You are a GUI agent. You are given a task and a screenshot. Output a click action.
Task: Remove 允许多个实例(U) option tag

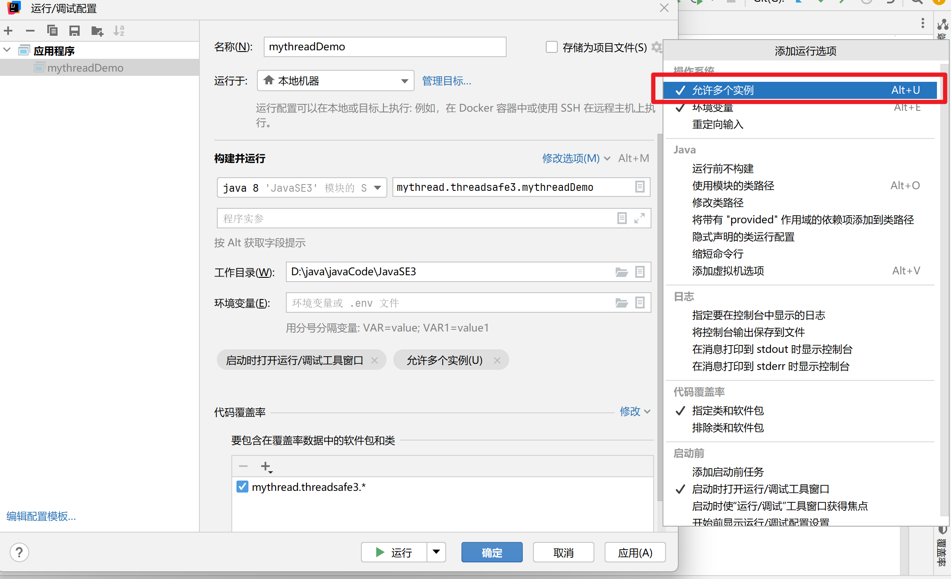497,360
